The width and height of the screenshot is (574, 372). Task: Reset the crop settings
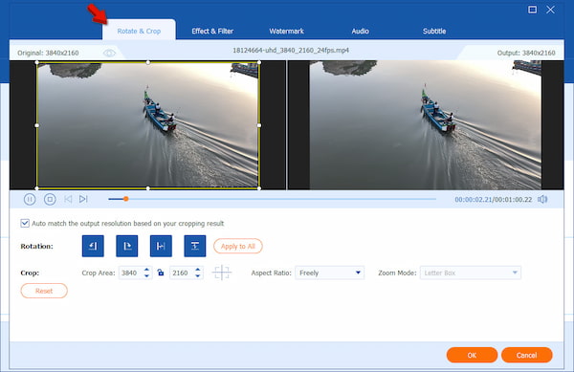[x=44, y=291]
